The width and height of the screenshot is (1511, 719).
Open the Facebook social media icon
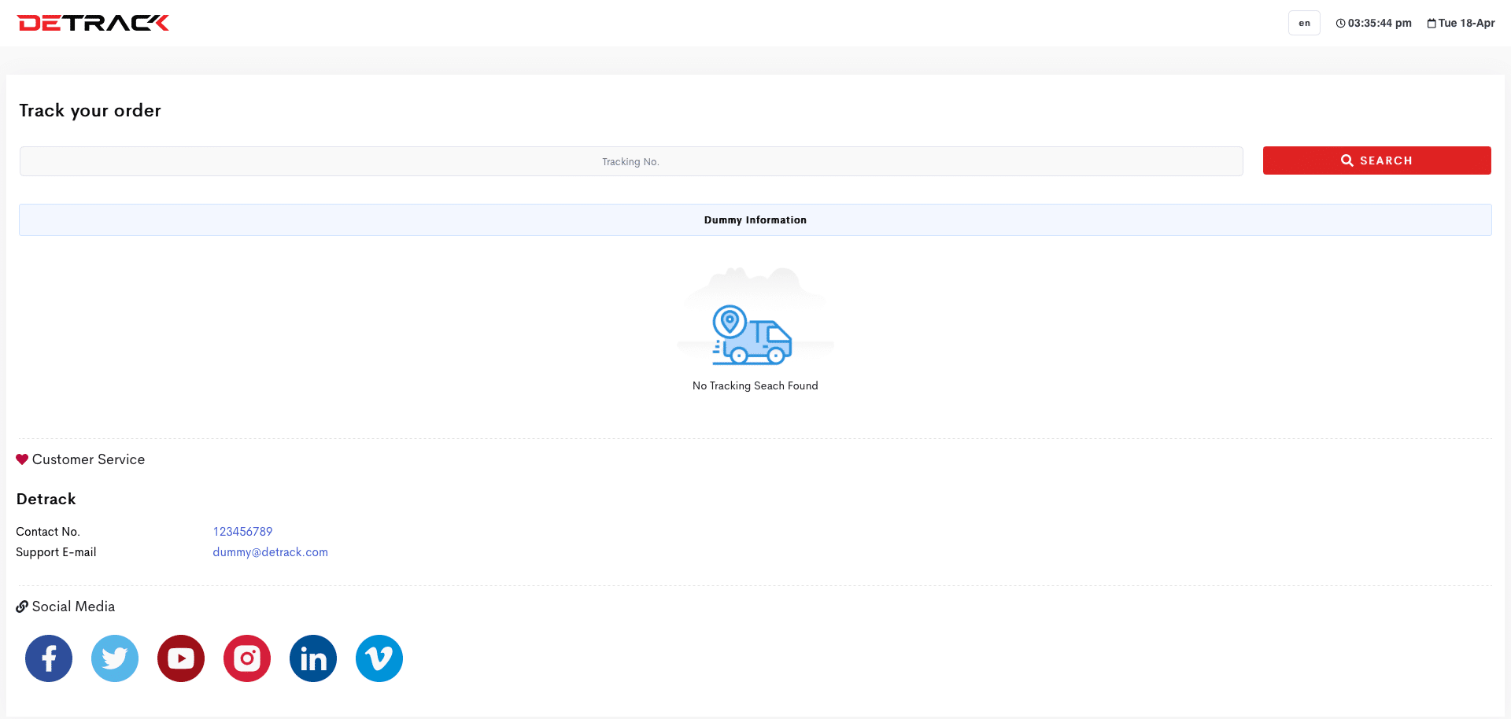(x=49, y=658)
